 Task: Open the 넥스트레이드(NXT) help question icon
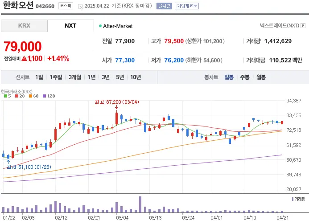303,25
